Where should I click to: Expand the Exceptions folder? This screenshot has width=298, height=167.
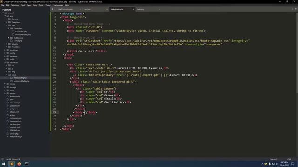[x=7, y=22]
